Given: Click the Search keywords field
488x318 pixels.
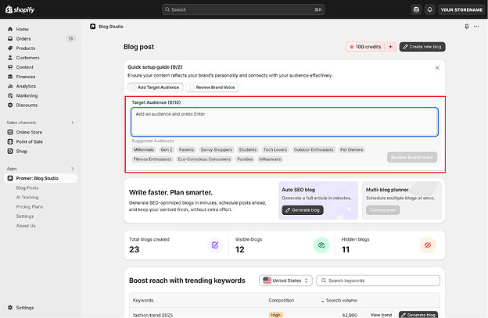Looking at the screenshot, I should click(x=379, y=280).
